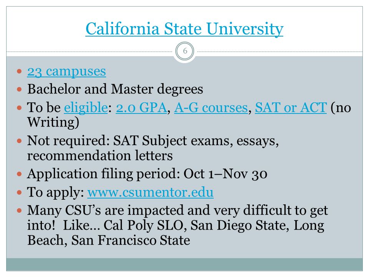Follow the 2.0 GPA link
Screen dimensions: 369x277
pyautogui.click(x=141, y=108)
